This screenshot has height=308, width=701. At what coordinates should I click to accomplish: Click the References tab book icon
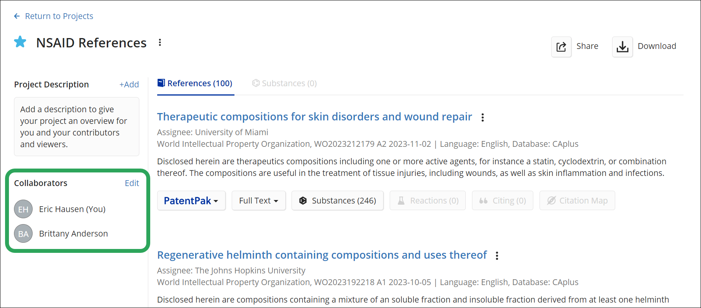[x=161, y=83]
